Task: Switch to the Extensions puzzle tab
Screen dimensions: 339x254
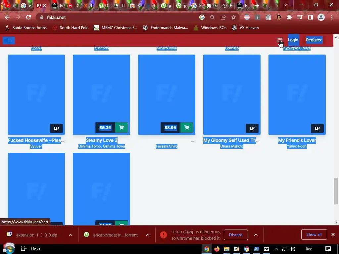Action: click(x=212, y=6)
